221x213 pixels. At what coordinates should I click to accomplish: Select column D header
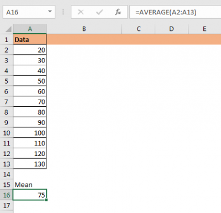pyautogui.click(x=171, y=29)
